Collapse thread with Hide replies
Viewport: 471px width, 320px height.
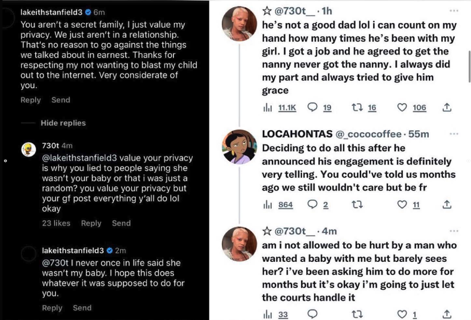click(63, 123)
